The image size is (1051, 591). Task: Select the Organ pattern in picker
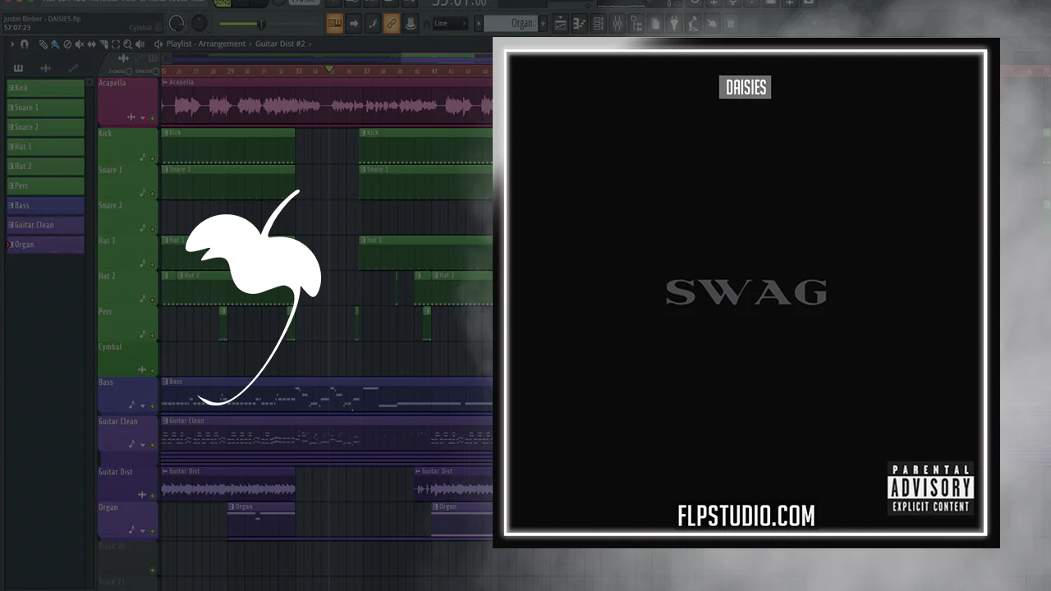pyautogui.click(x=46, y=245)
